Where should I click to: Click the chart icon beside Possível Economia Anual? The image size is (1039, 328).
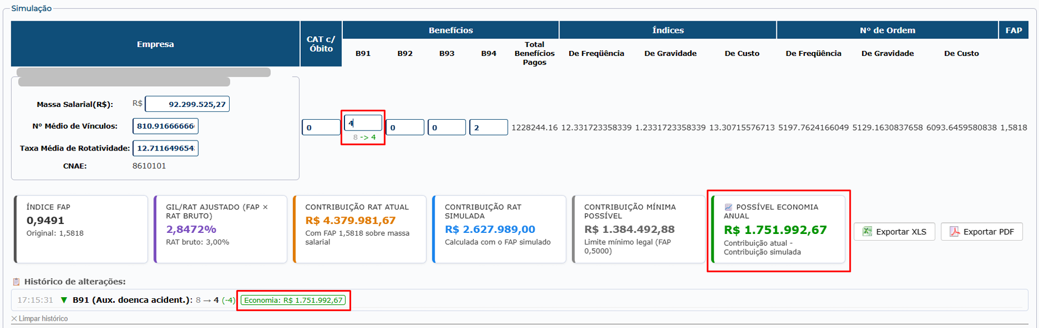coord(728,207)
